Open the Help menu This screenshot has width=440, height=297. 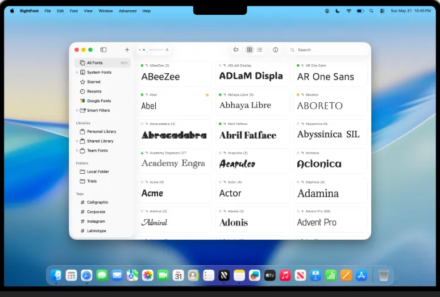click(147, 11)
